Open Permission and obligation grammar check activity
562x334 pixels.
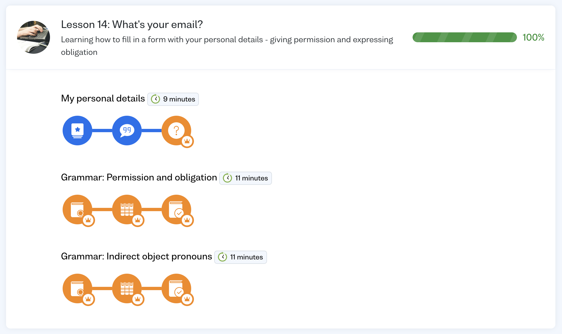pyautogui.click(x=176, y=210)
